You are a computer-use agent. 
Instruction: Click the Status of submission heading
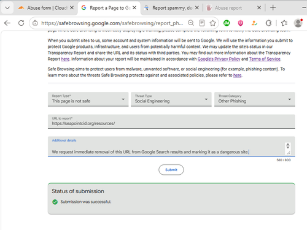tap(78, 191)
